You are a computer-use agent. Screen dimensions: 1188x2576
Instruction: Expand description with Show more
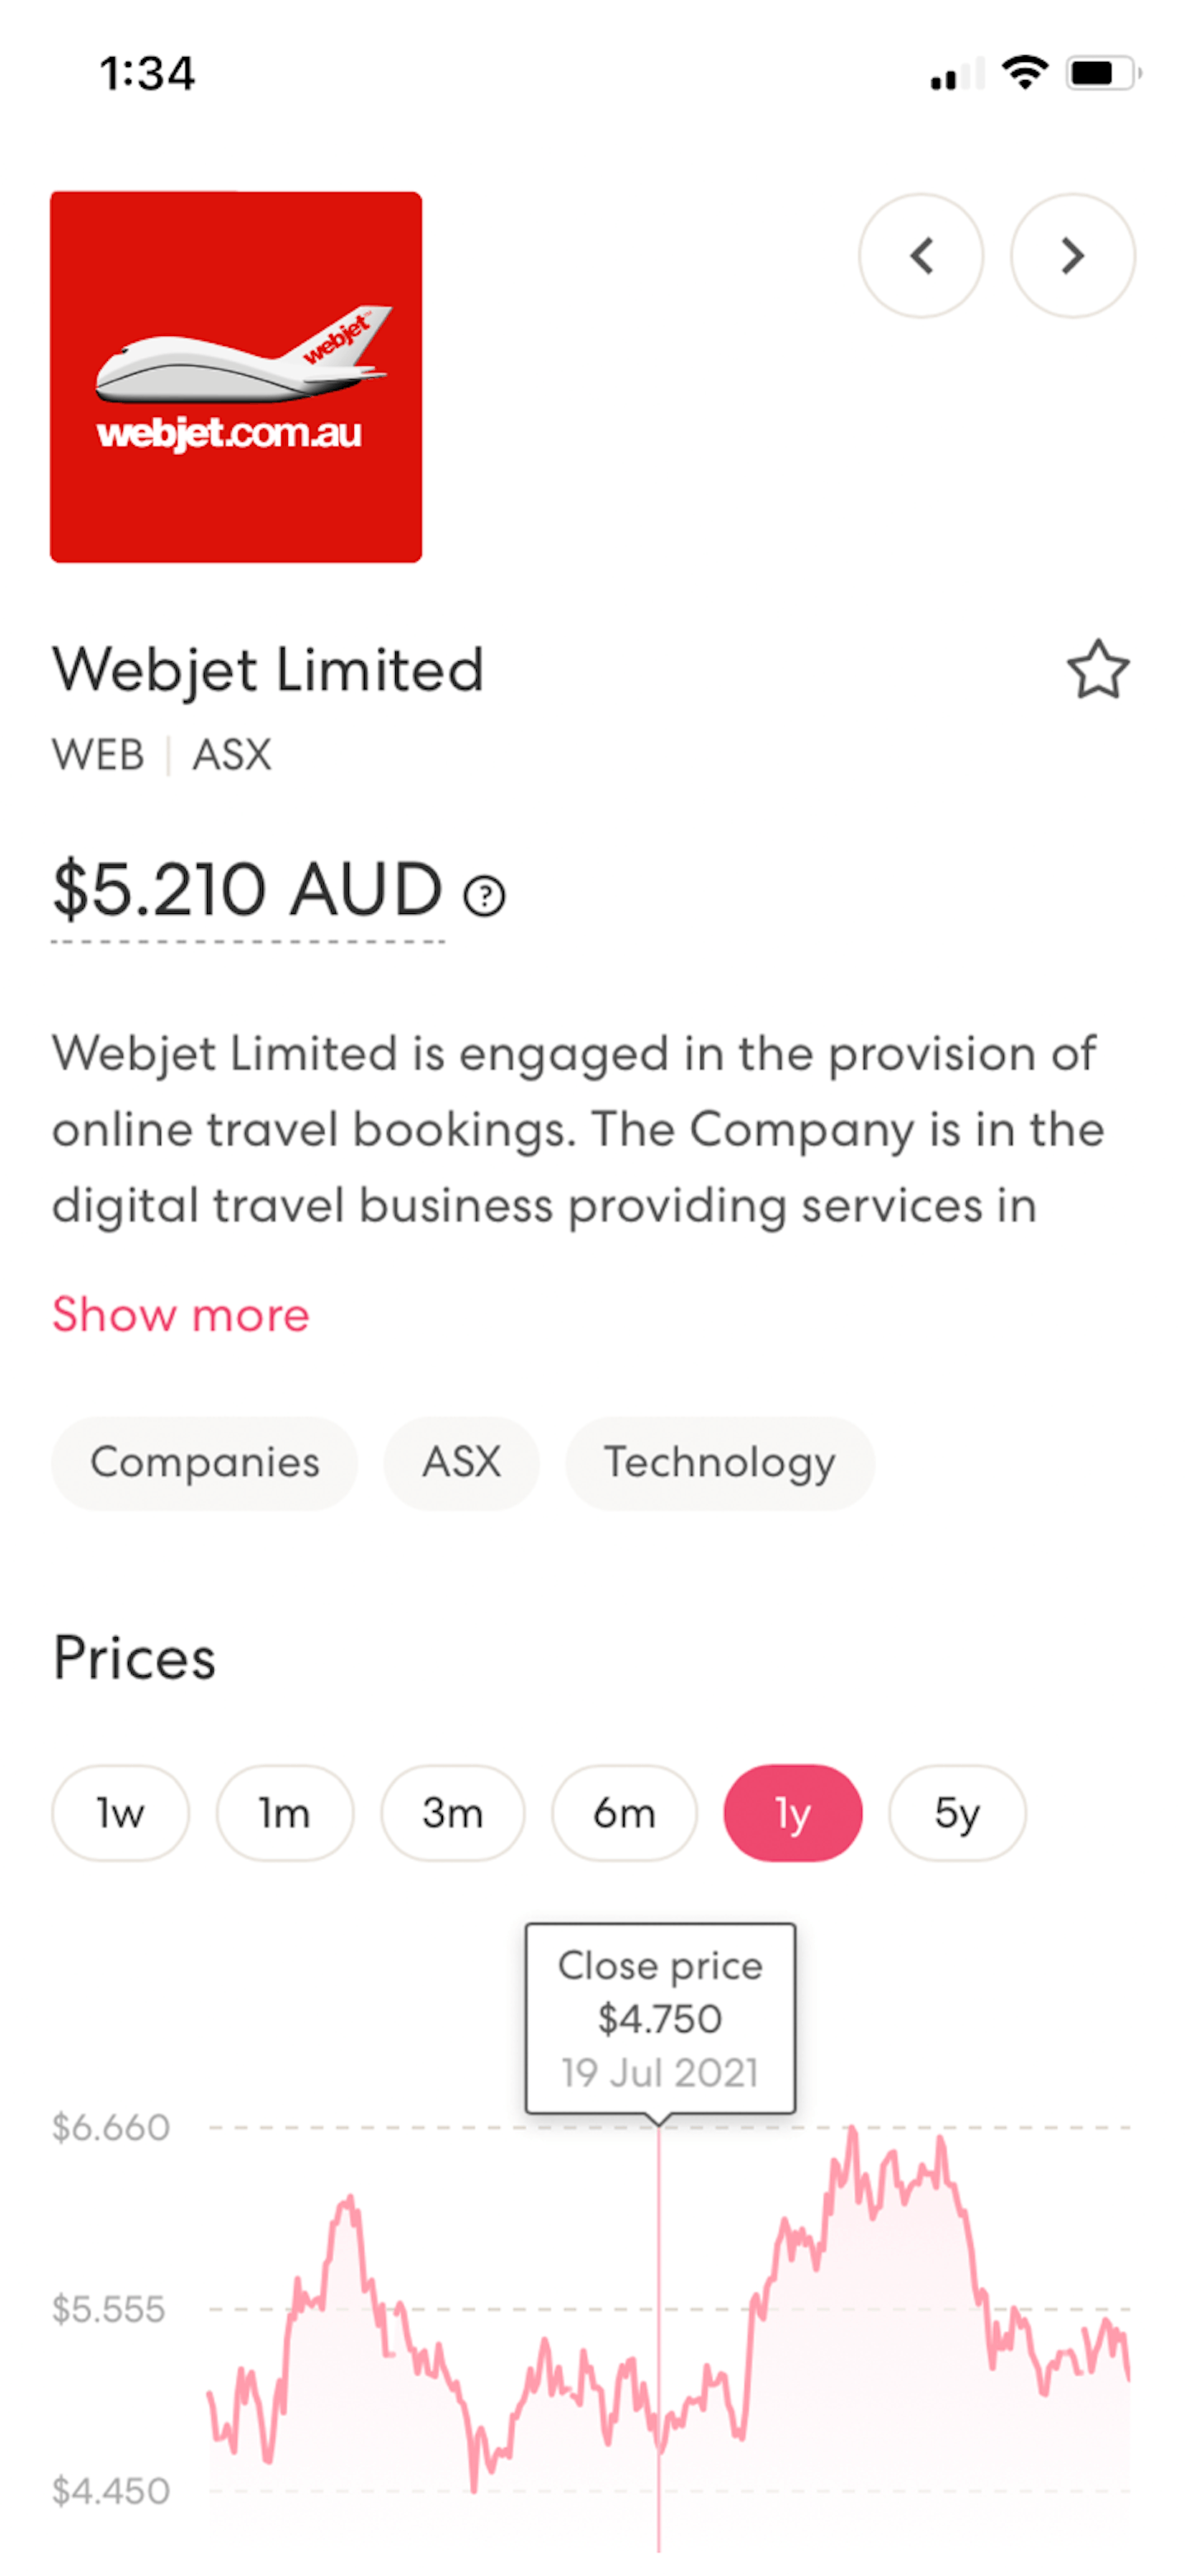181,1314
